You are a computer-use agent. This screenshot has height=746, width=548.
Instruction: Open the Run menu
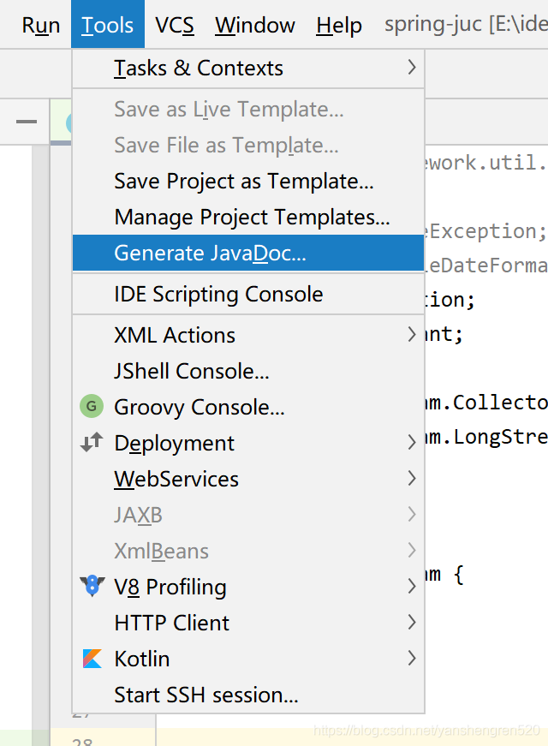(41, 25)
